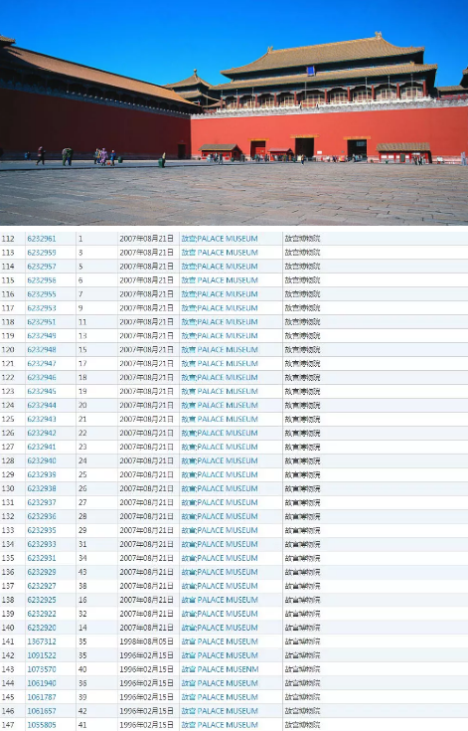Select registration number 6232920
468x731 pixels.
42,628
